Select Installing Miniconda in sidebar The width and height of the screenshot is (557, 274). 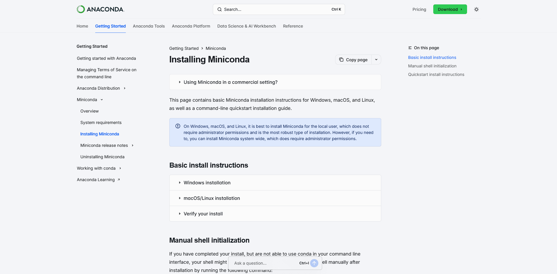(x=100, y=134)
